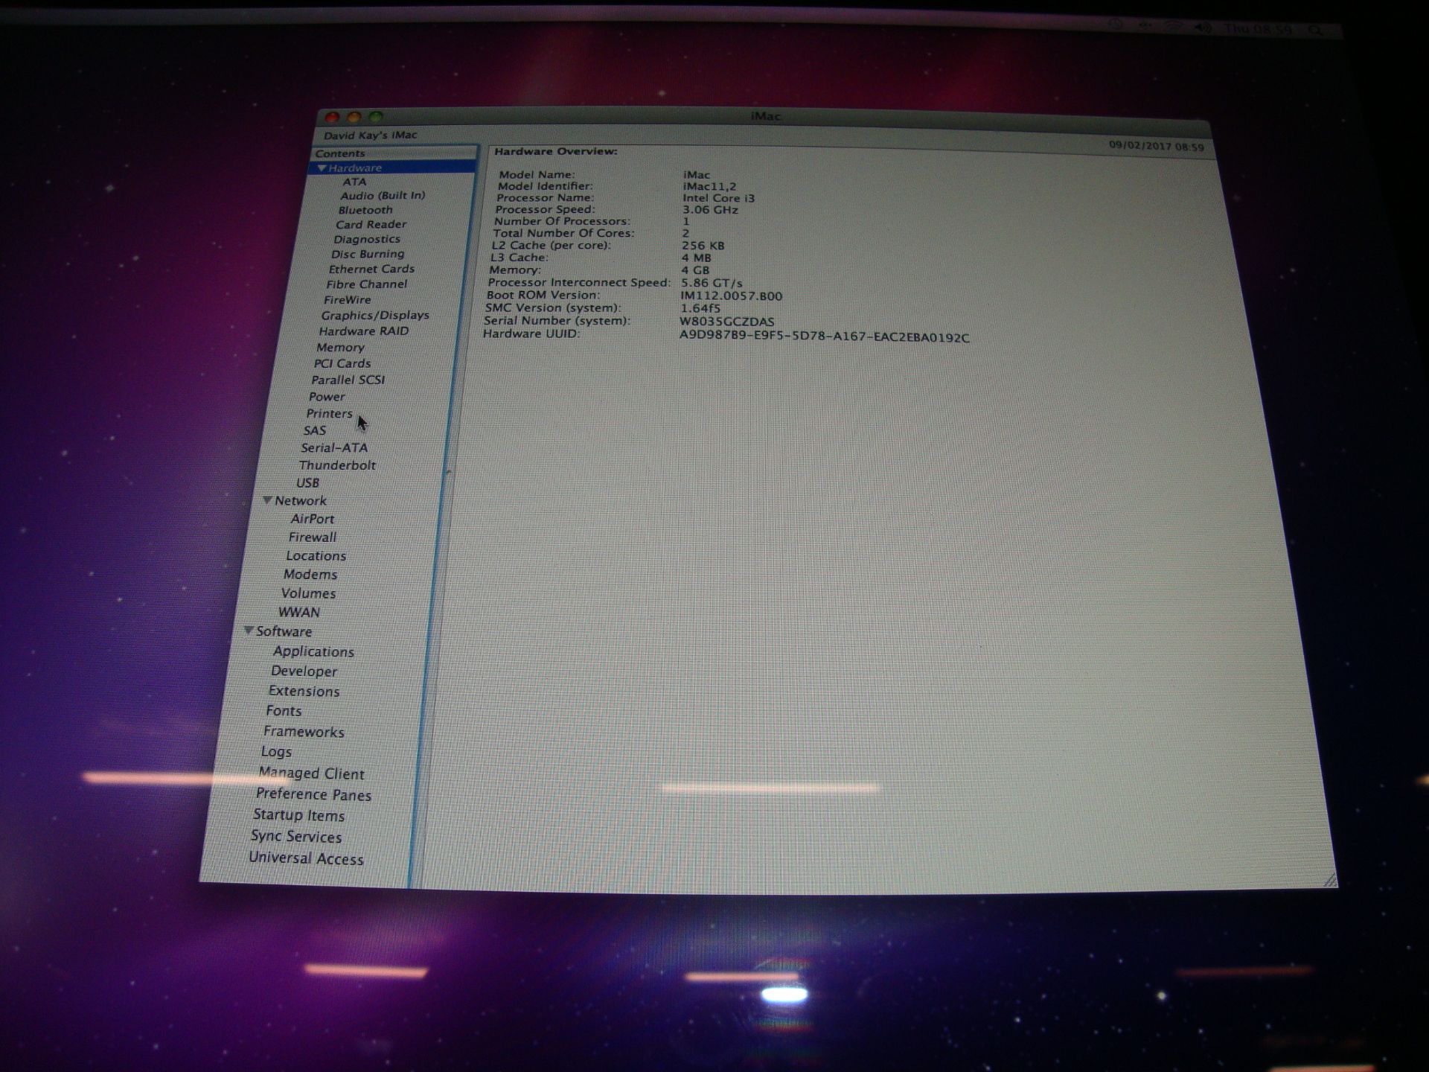Collapse the Network section triangle
The width and height of the screenshot is (1429, 1072).
click(x=267, y=500)
